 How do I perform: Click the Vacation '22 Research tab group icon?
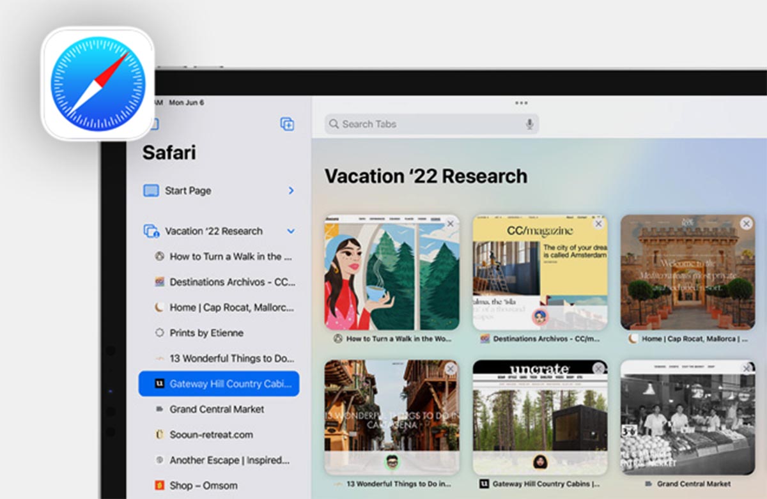click(x=151, y=231)
